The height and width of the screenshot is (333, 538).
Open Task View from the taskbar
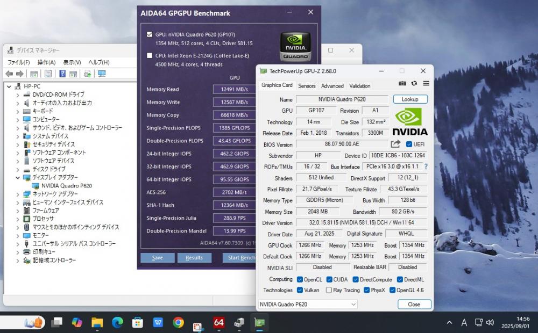(57, 322)
